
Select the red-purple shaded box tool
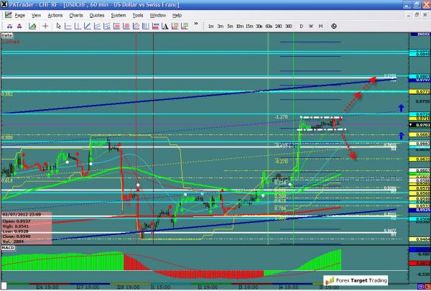[x=126, y=27]
